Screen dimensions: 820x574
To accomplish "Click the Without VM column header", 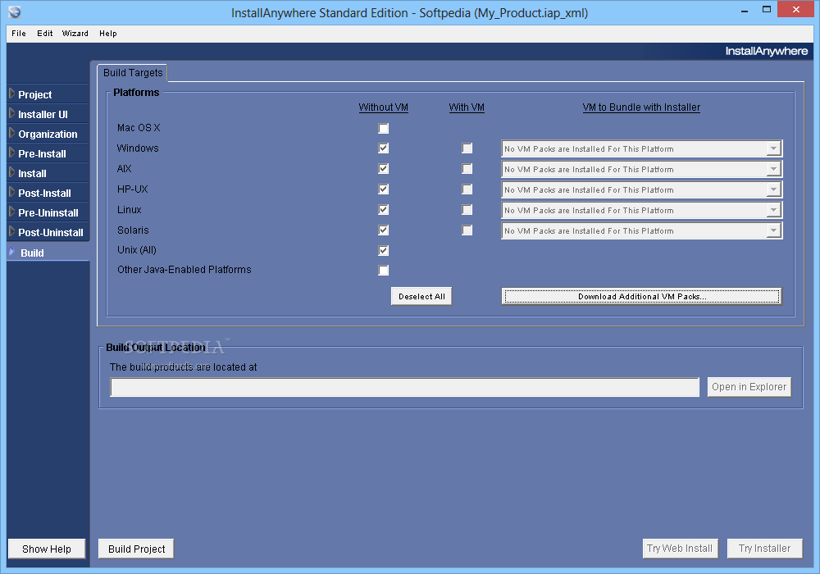I will tap(383, 107).
